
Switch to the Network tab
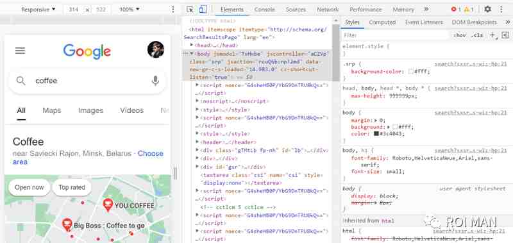coord(328,10)
